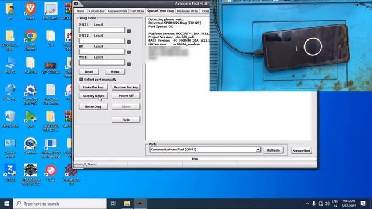
Task: Open the Android Utils tab
Action: coord(117,11)
